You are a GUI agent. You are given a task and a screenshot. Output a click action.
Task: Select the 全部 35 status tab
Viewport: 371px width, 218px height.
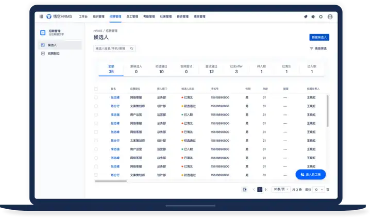click(x=111, y=69)
